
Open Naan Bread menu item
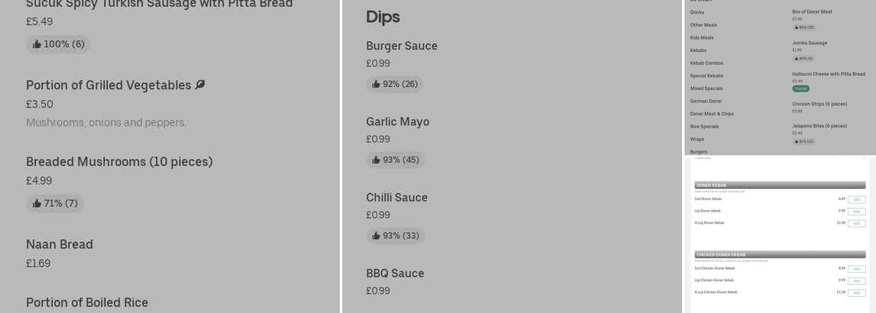tap(59, 245)
